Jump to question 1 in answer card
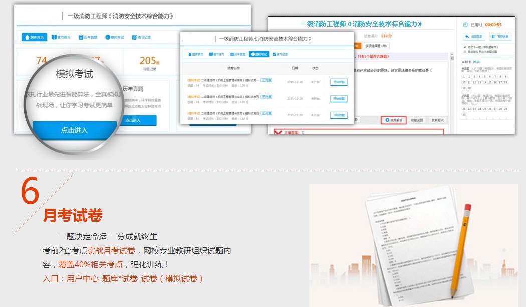The image size is (526, 307). [464, 76]
